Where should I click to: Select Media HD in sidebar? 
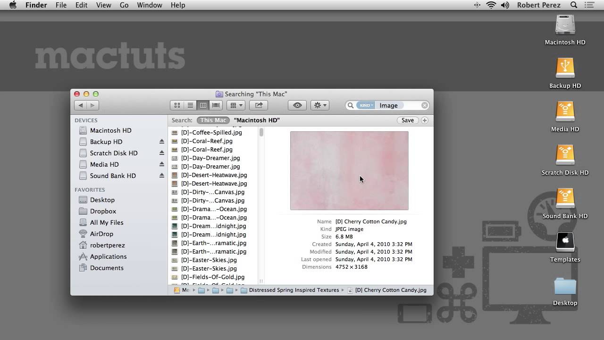pyautogui.click(x=104, y=164)
